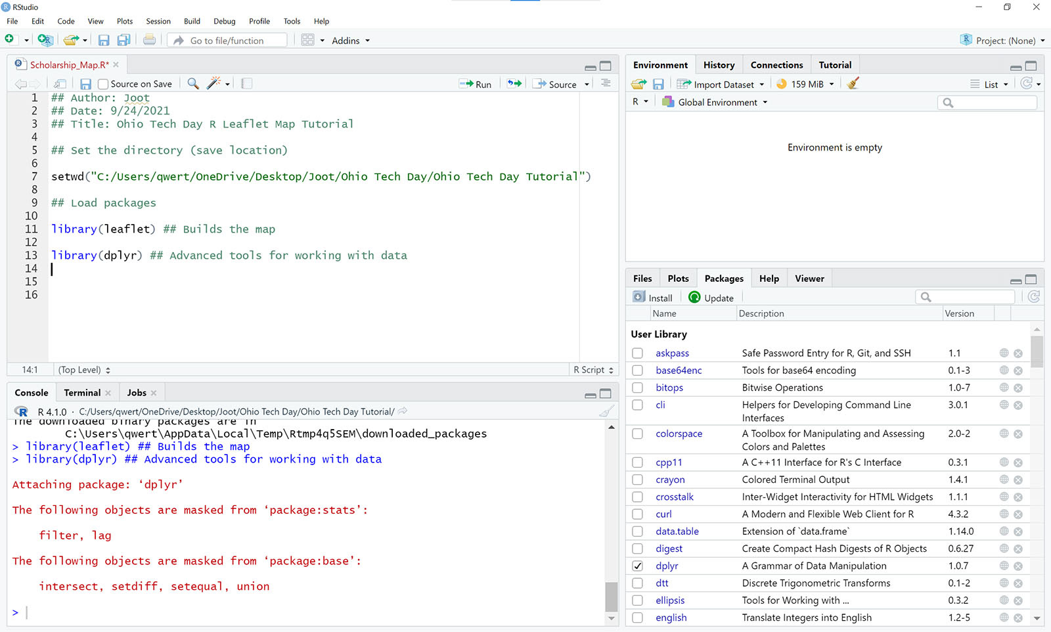Click the Print document icon
The image size is (1051, 632).
click(x=150, y=40)
